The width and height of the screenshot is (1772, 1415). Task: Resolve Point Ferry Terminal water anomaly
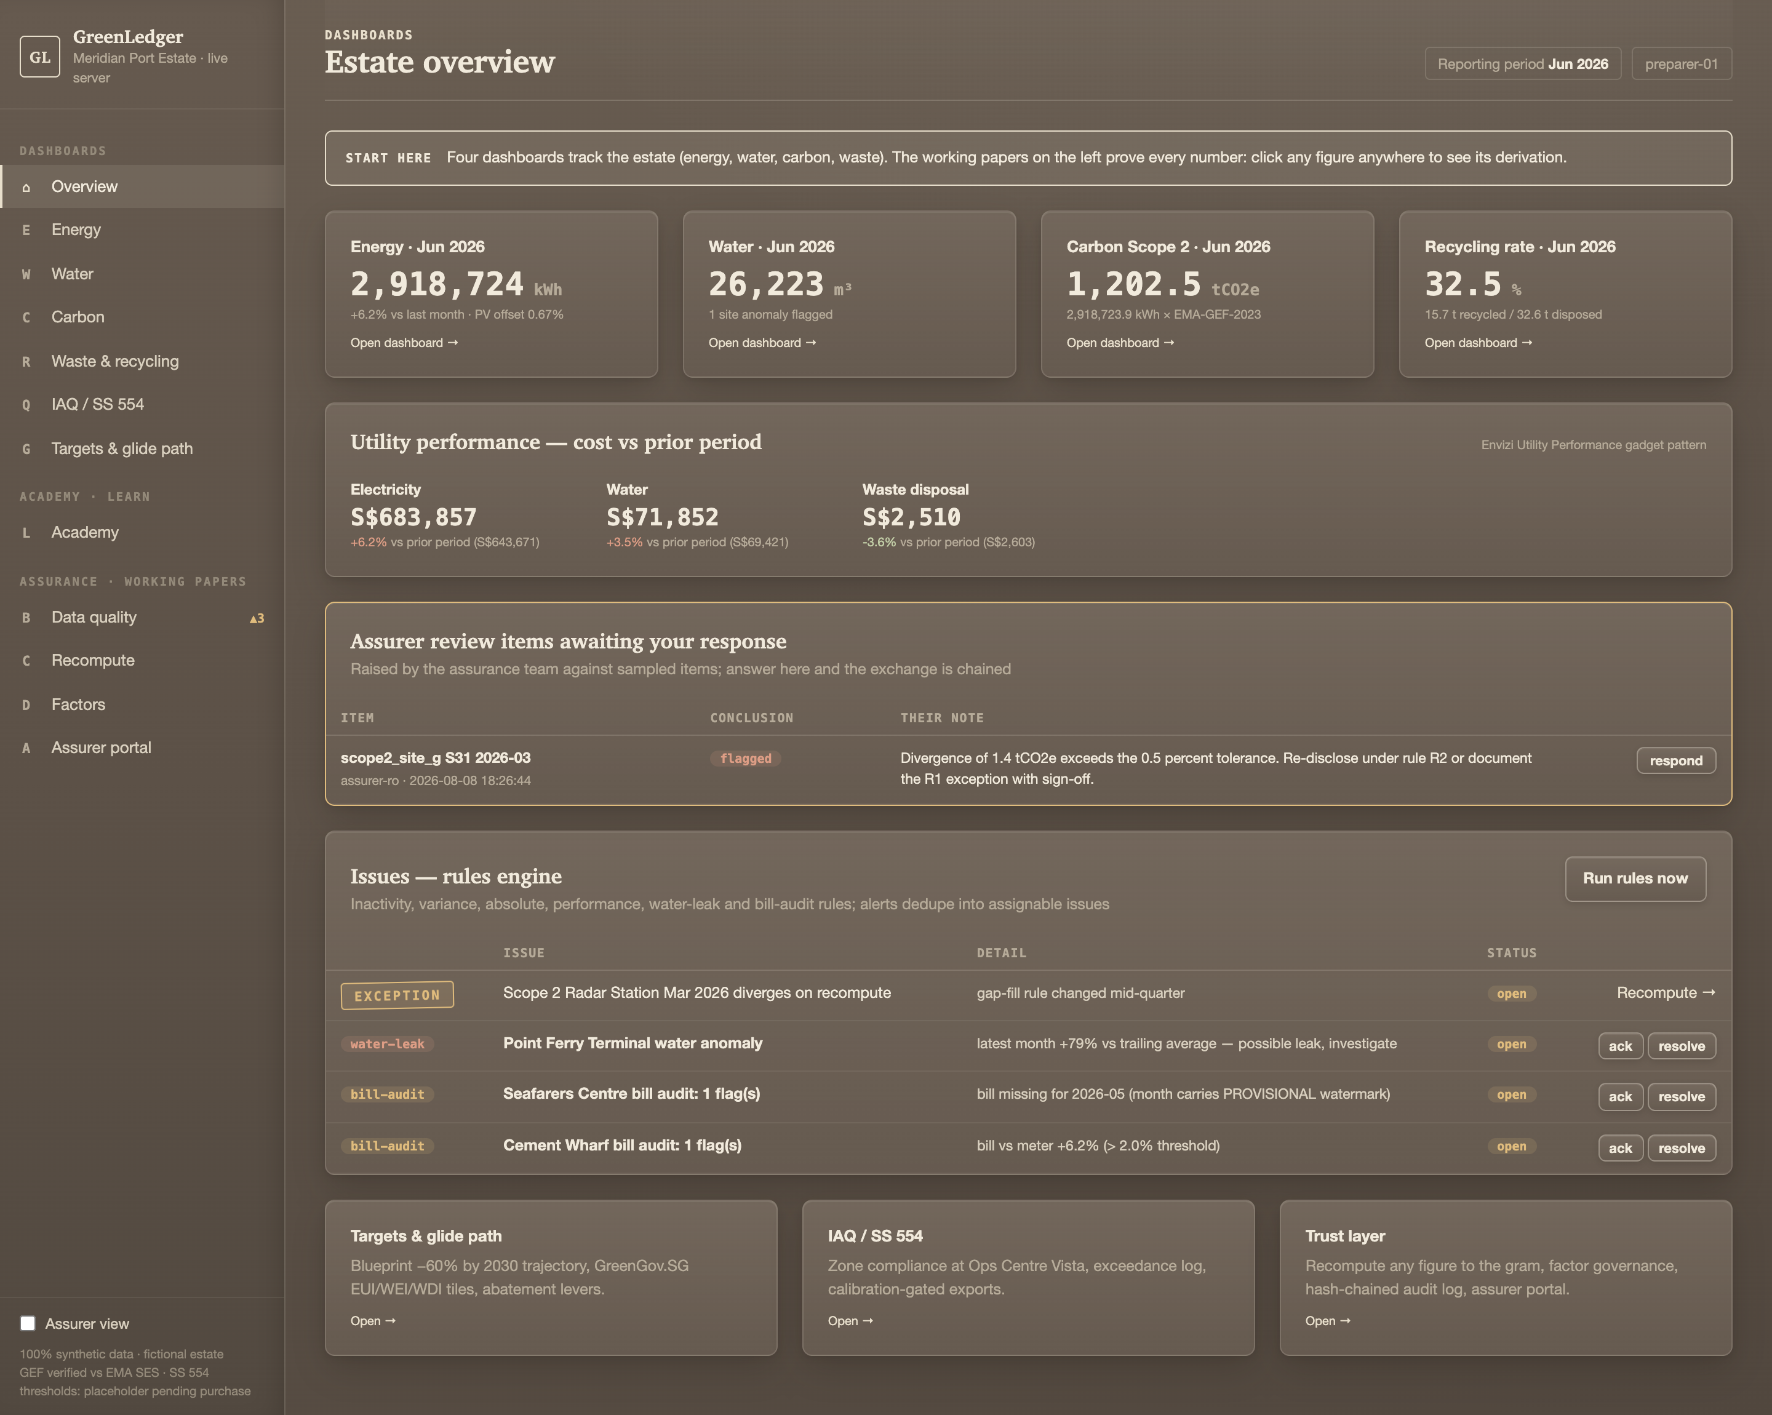pos(1681,1046)
